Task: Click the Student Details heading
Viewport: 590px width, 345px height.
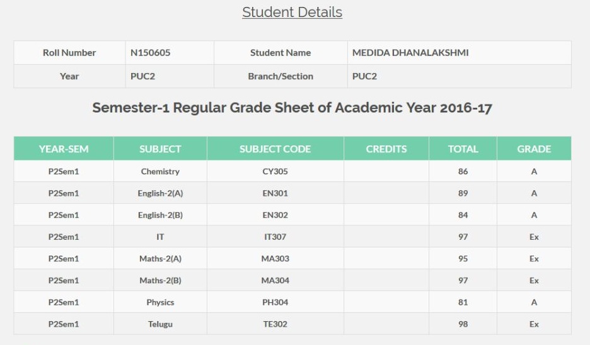Action: pos(292,13)
